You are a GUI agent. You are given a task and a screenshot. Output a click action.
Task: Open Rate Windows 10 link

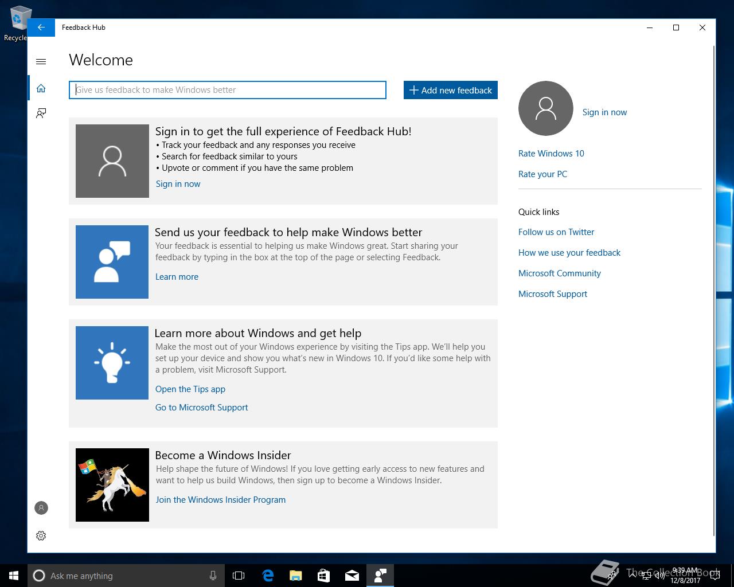click(x=551, y=154)
